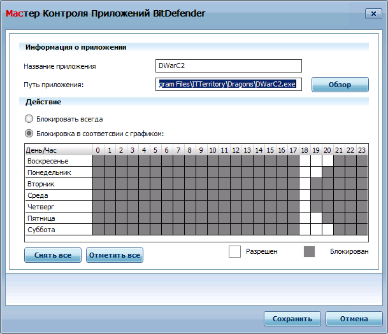The image size is (388, 334).
Task: Toggle Понедельник hour 5 blocked cell
Action: pos(155,172)
